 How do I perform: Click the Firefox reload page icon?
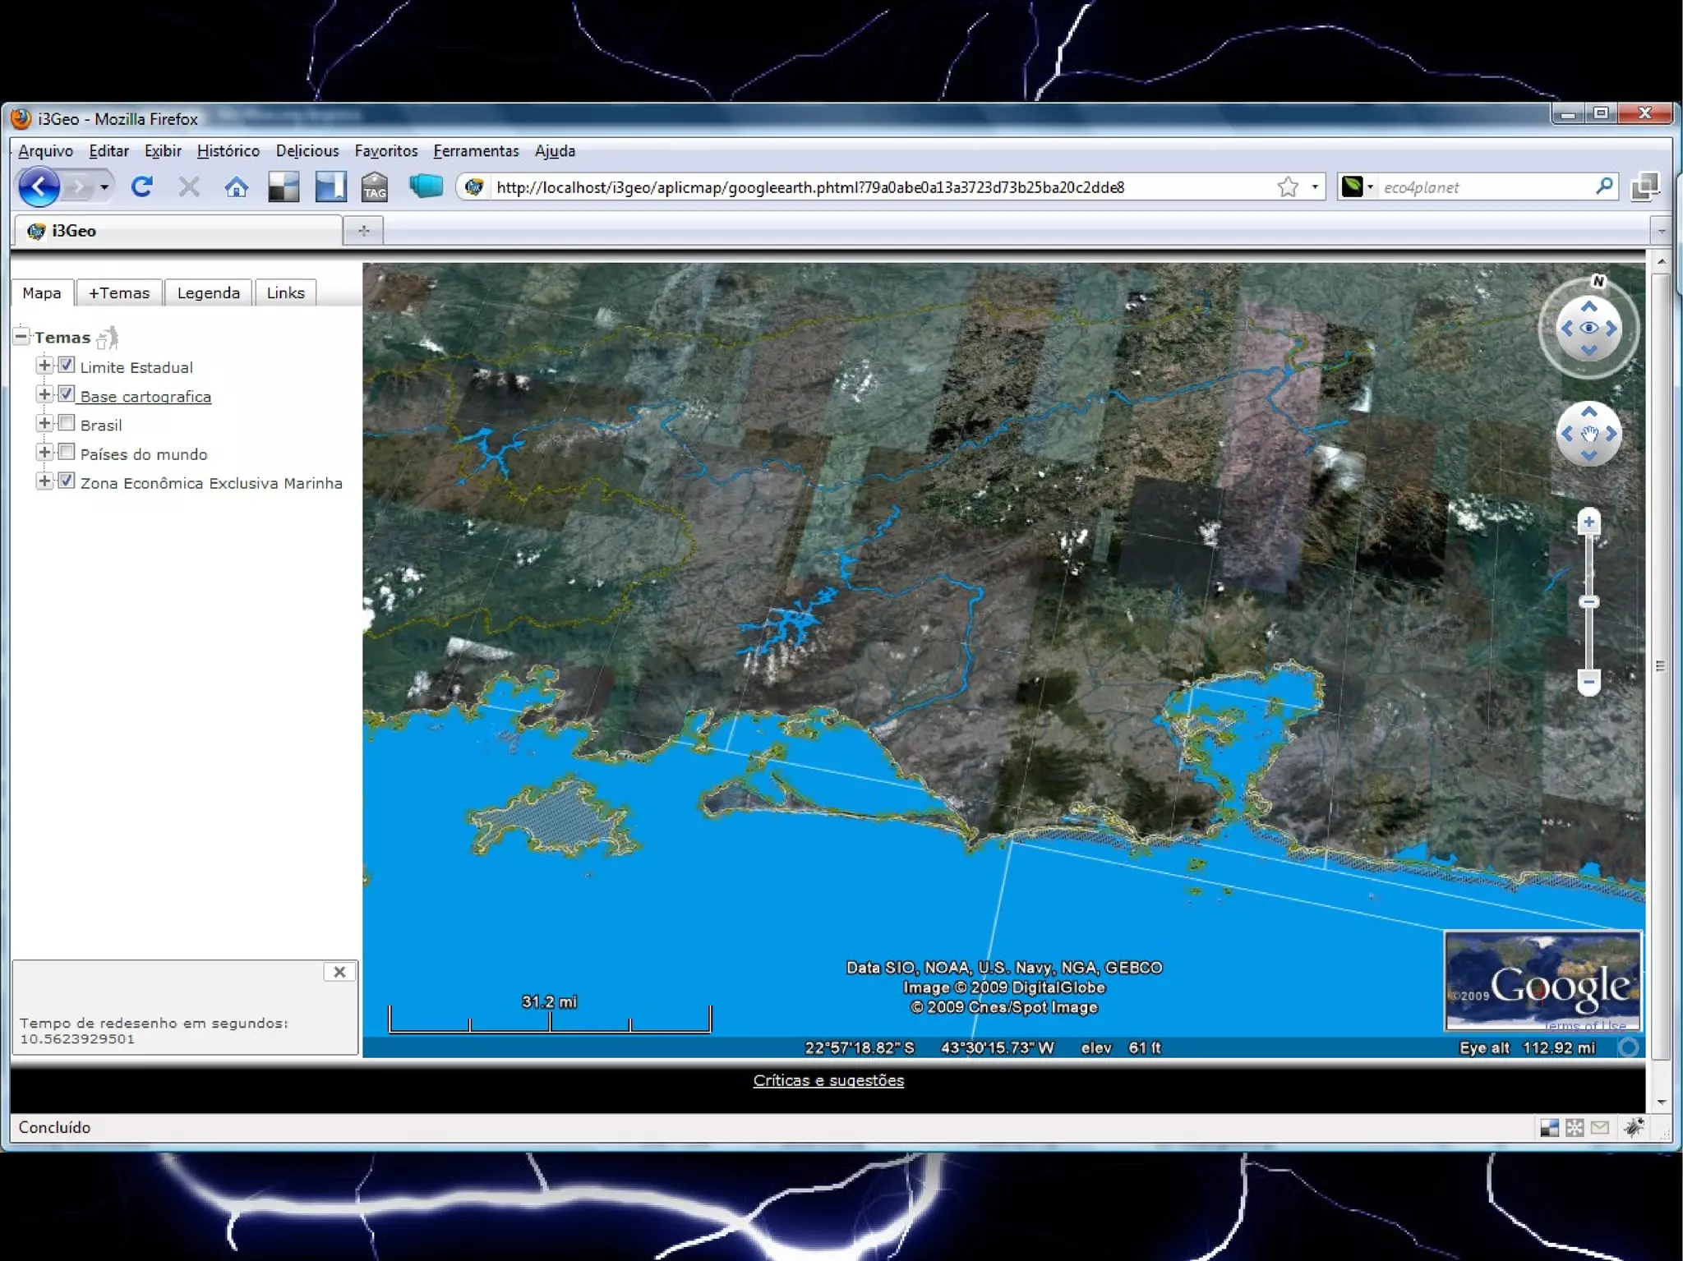(141, 187)
